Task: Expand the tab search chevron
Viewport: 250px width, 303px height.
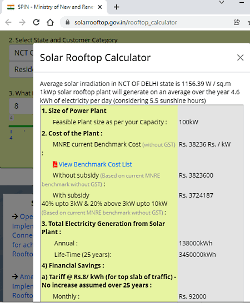Action: [222, 2]
